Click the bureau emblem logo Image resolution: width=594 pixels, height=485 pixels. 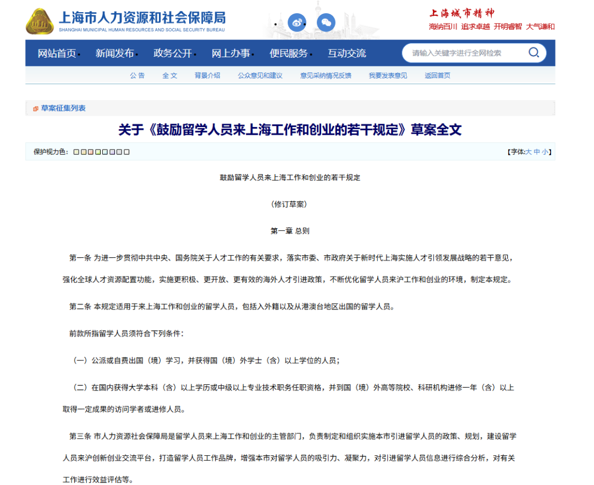(40, 21)
